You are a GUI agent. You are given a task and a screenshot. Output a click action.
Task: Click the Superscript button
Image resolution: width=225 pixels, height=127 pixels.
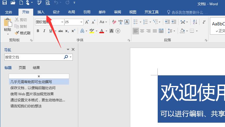pos(73,31)
